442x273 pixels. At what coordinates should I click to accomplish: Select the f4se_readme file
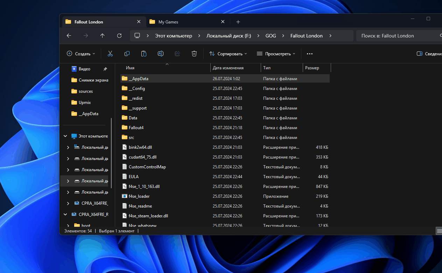[225, 206]
